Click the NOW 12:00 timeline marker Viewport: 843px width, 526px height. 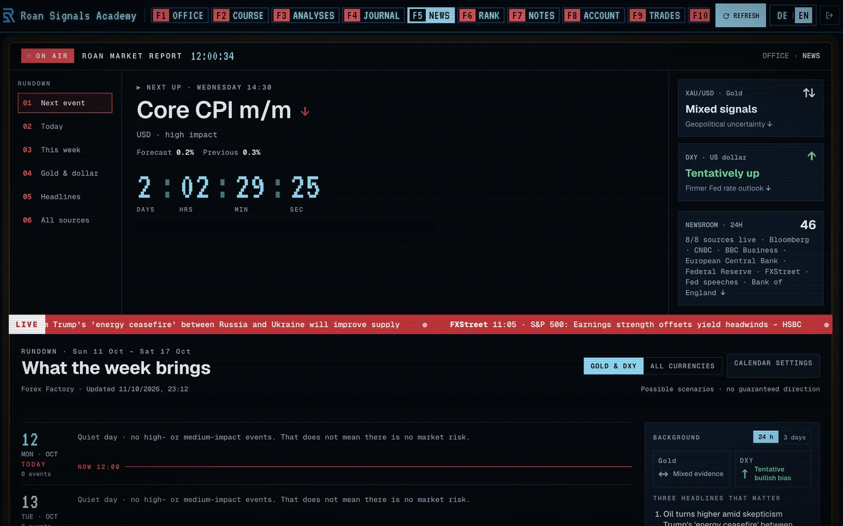click(99, 467)
